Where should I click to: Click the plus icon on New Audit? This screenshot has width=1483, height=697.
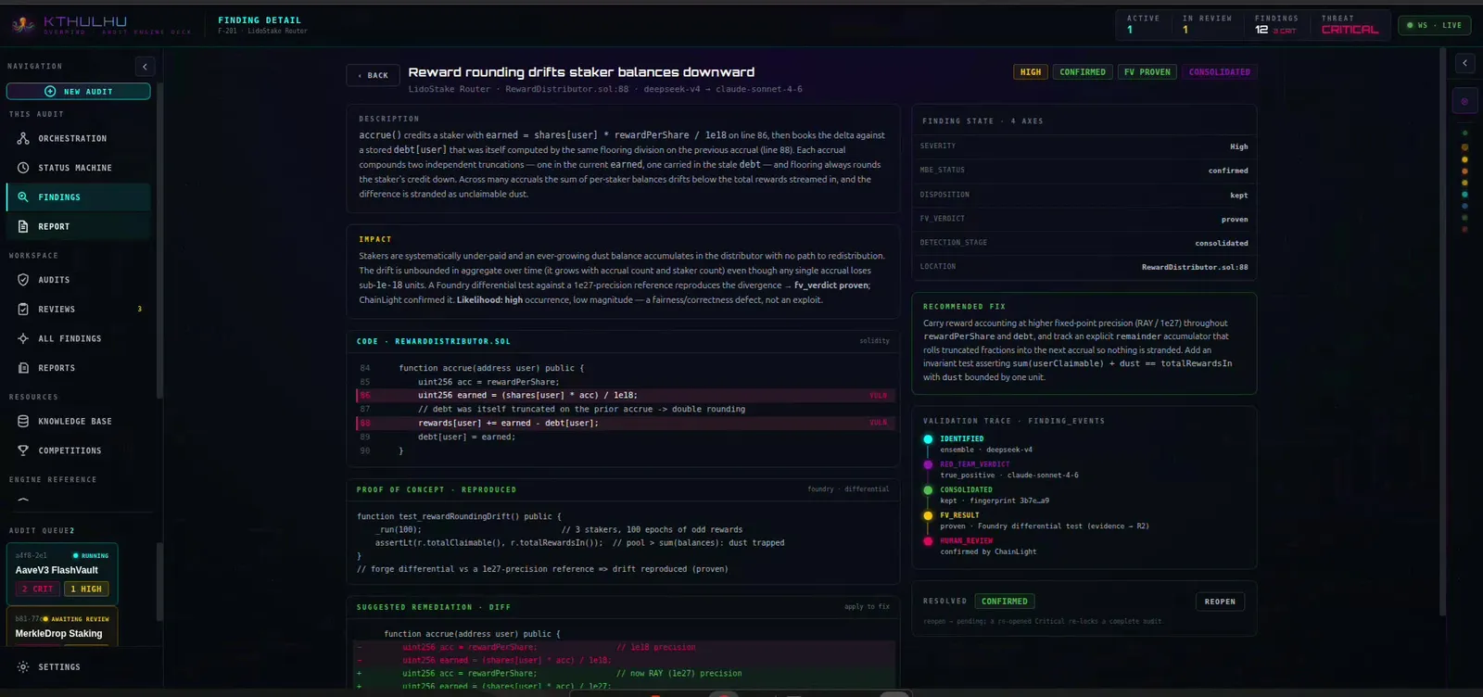tap(50, 92)
